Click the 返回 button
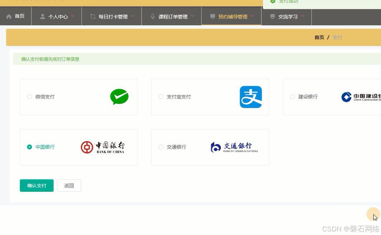Screen dimensions: 381x235 click(x=69, y=185)
